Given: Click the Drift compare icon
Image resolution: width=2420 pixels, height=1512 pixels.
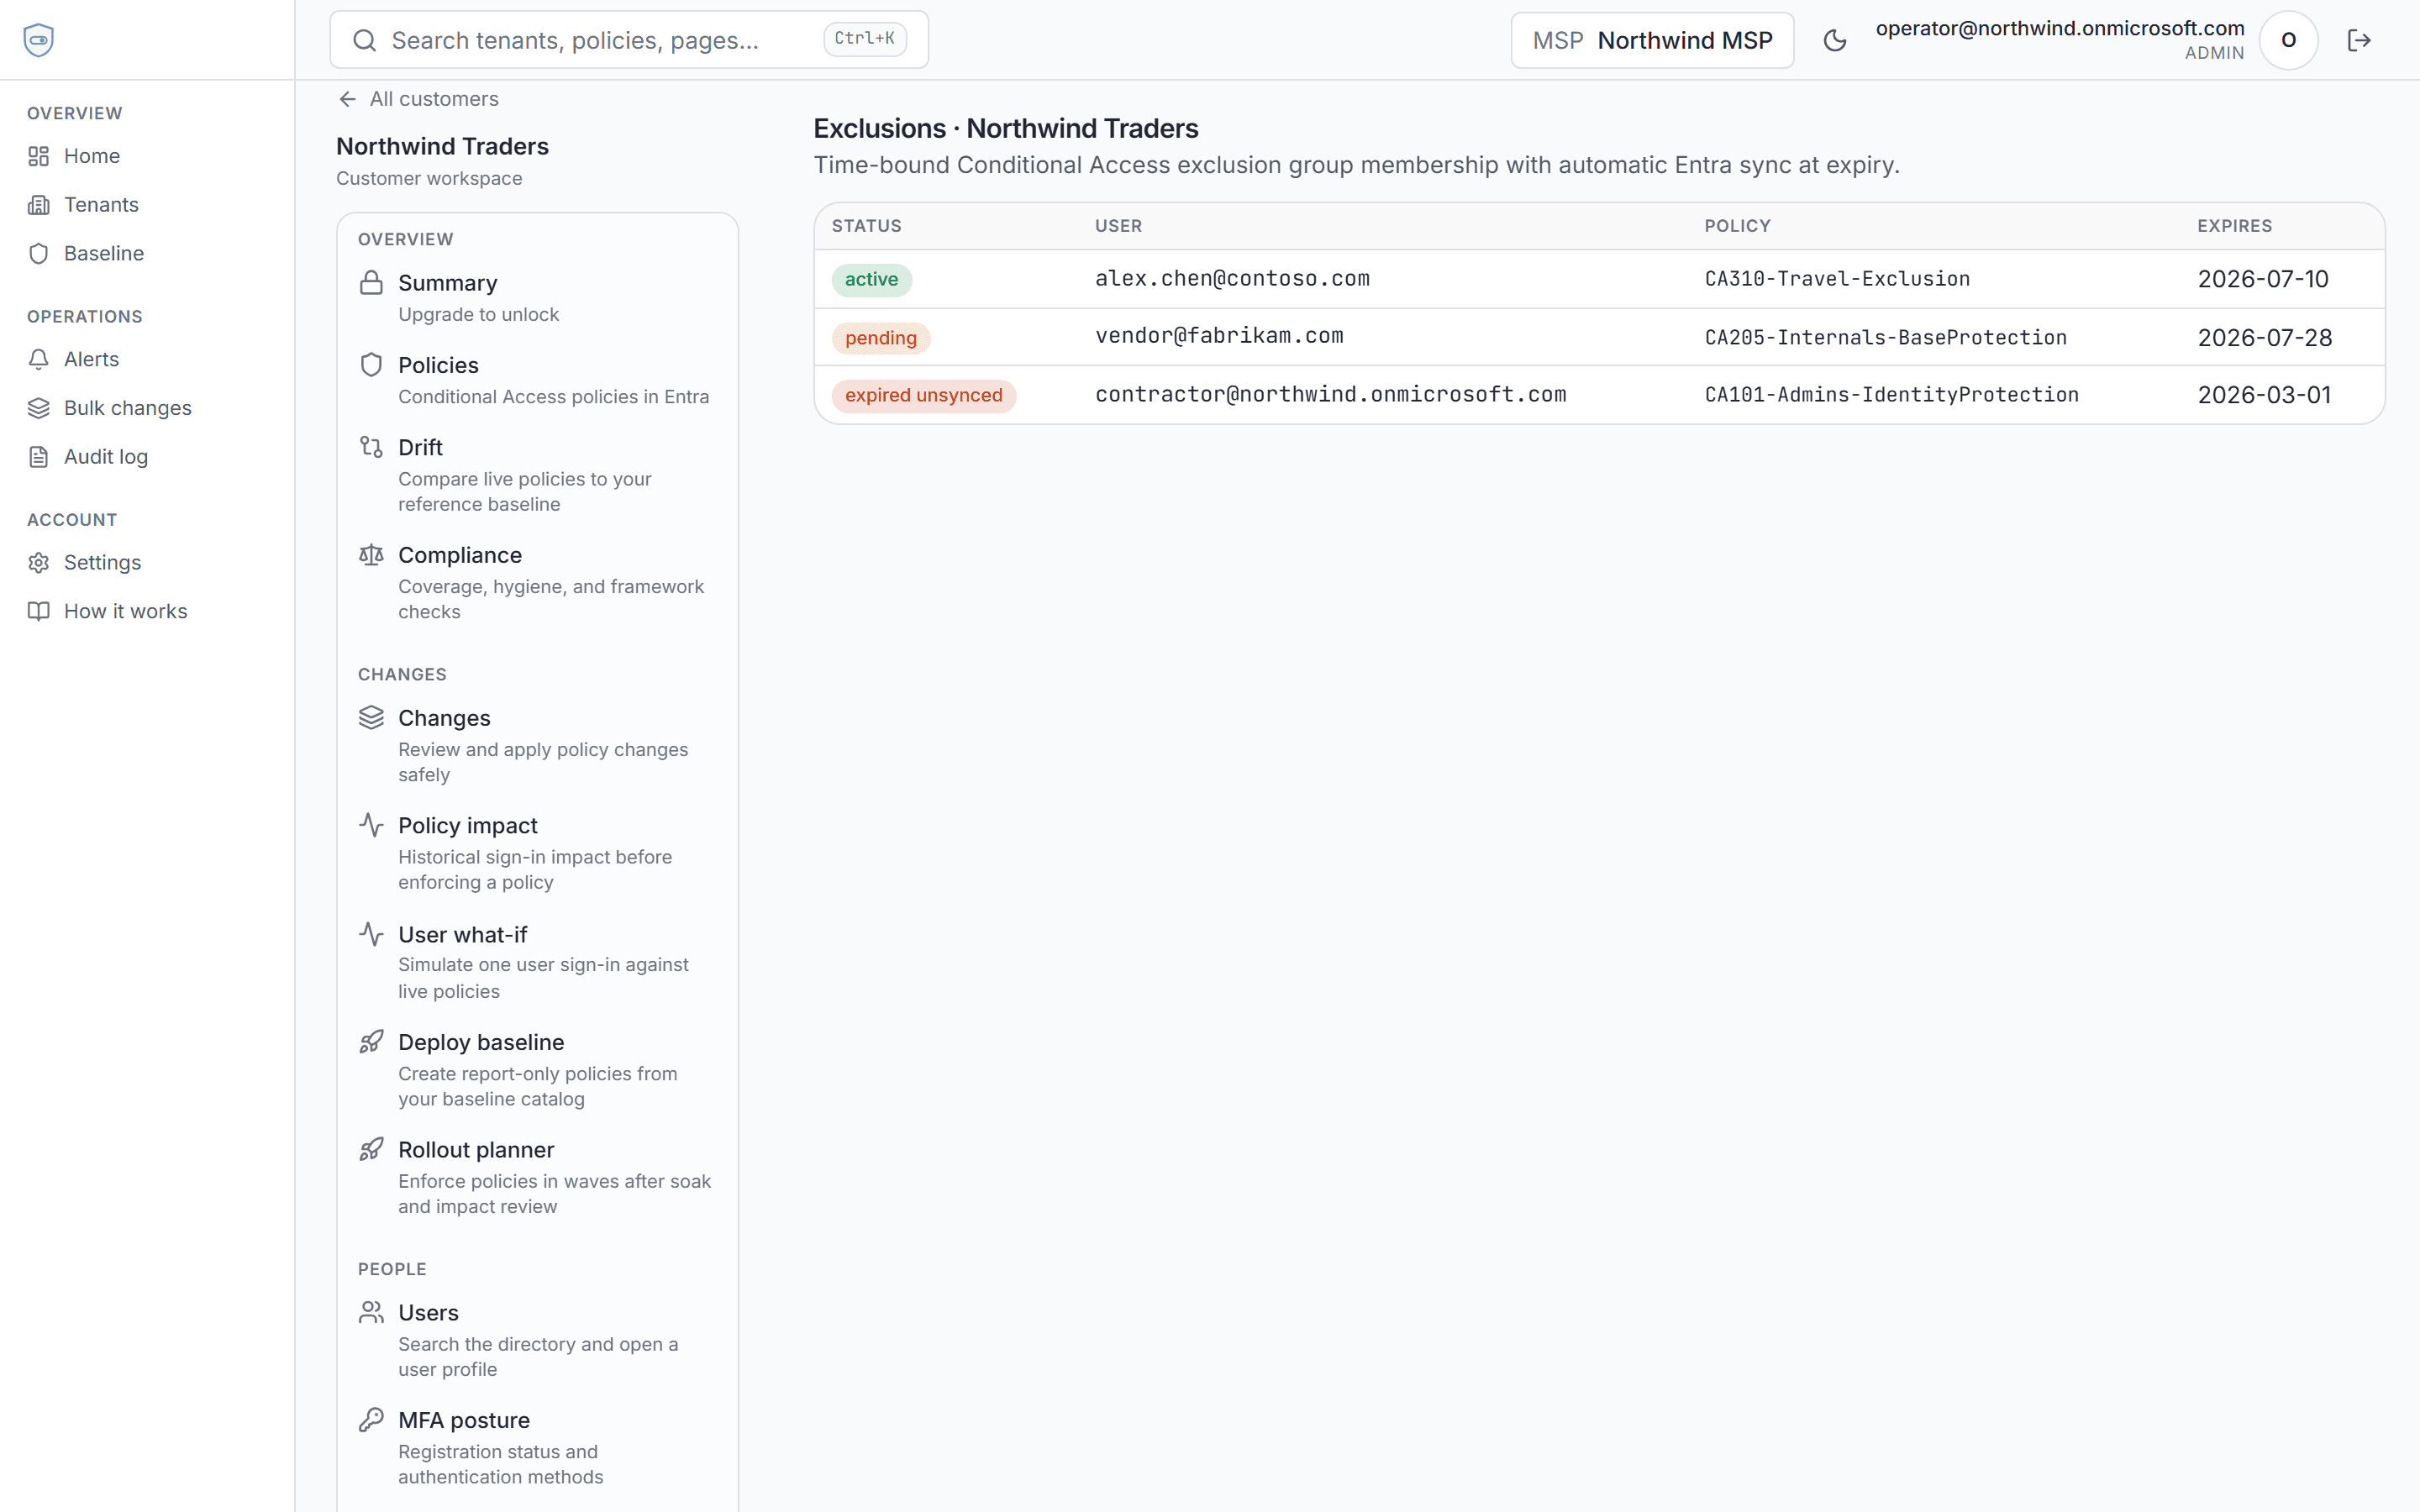Looking at the screenshot, I should click(371, 447).
